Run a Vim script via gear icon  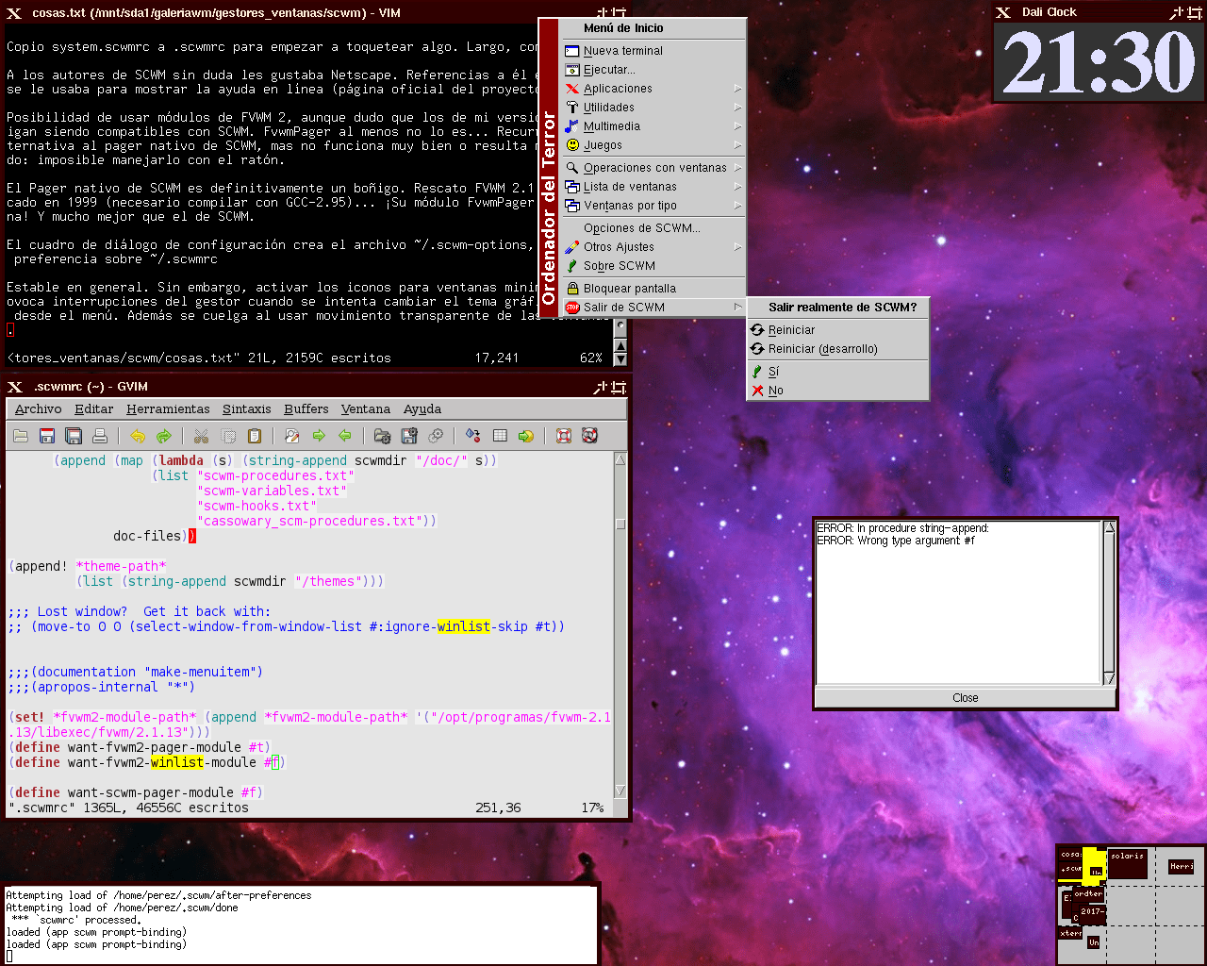436,436
